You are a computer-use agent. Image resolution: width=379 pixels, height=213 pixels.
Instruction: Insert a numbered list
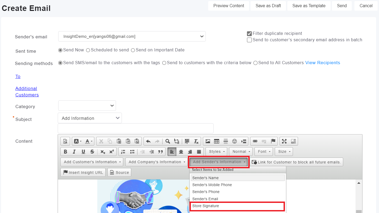123,151
